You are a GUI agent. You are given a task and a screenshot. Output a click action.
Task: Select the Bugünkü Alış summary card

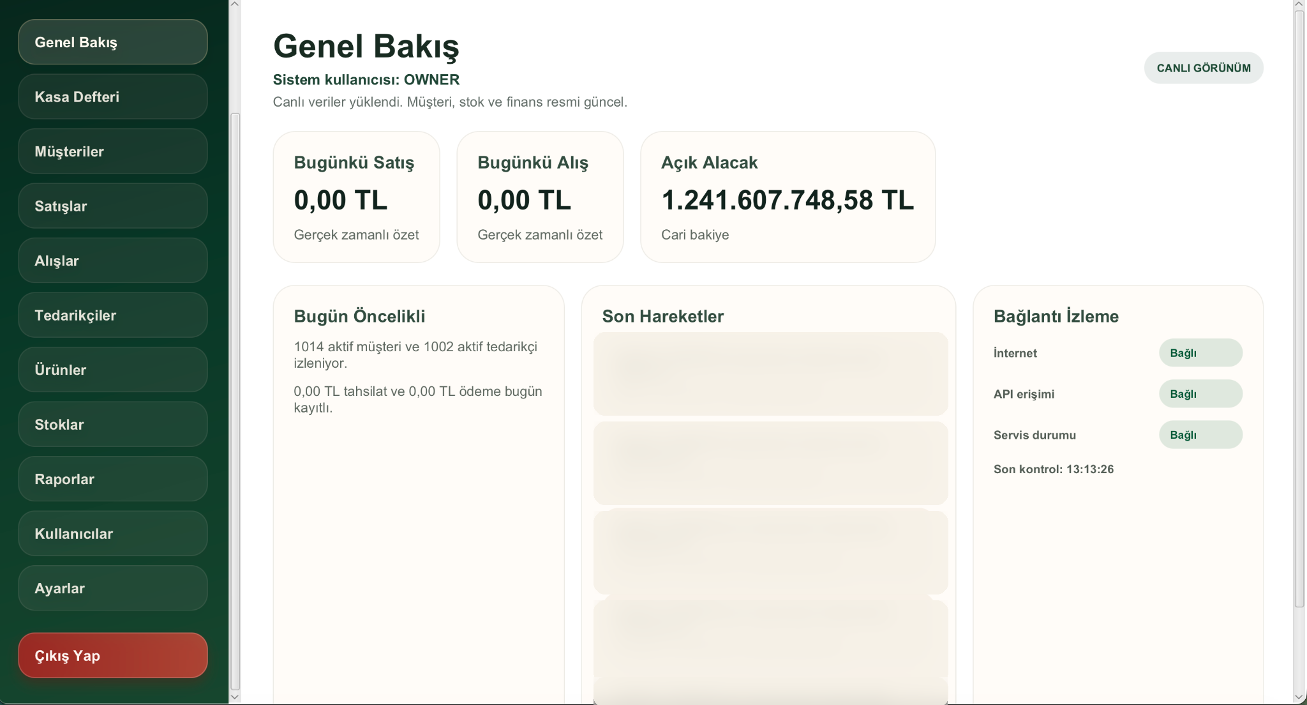pos(540,197)
